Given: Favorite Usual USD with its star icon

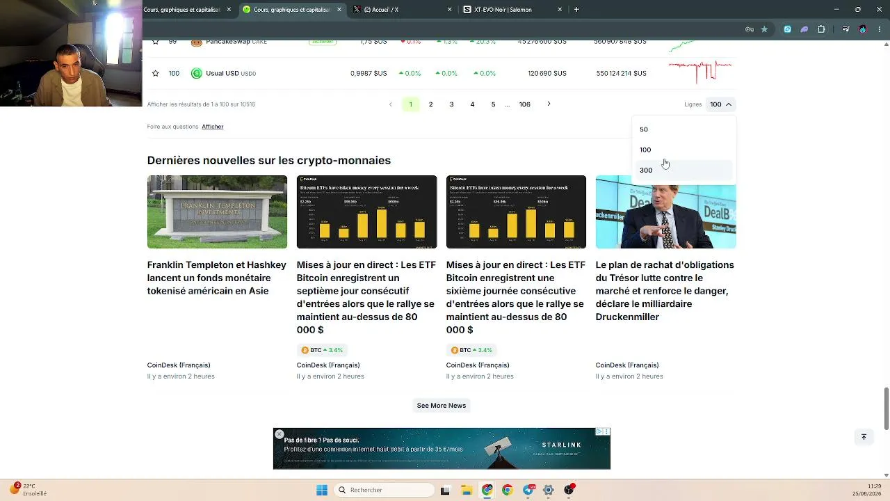Looking at the screenshot, I should click(155, 73).
